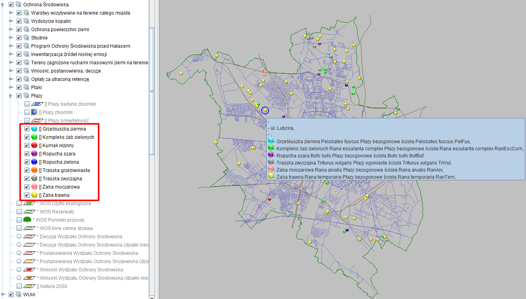
Task: Click the cyan Grzebiuszka ziemna layer icon
Action: click(x=34, y=129)
